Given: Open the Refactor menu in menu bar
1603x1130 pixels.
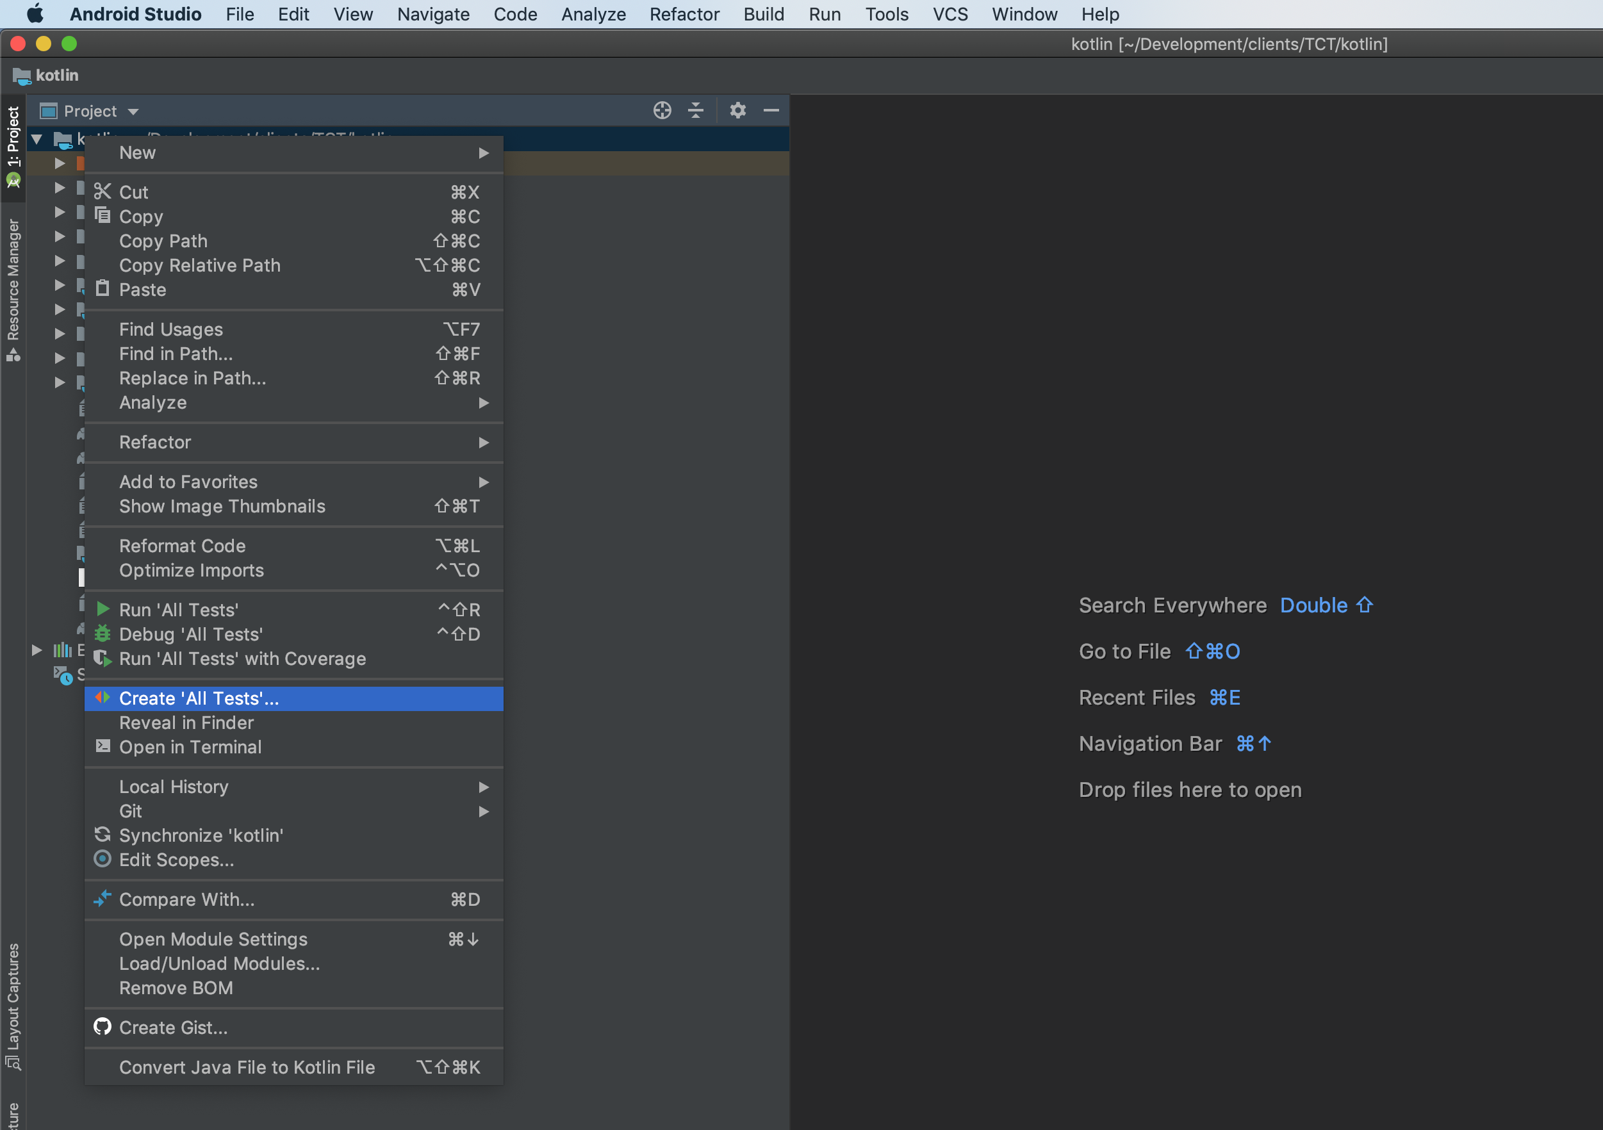Looking at the screenshot, I should (684, 14).
